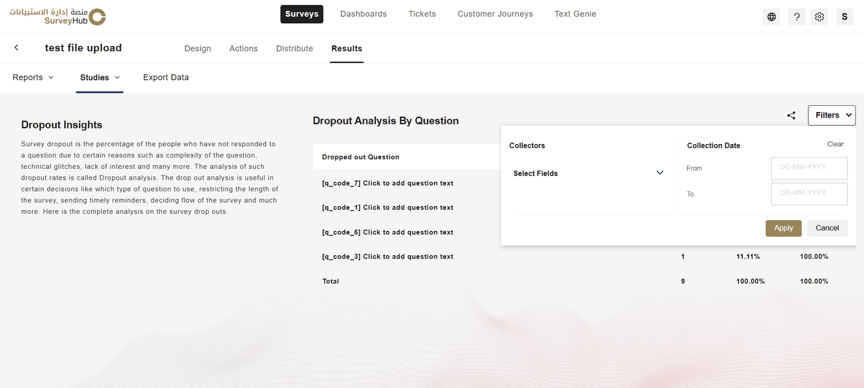The height and width of the screenshot is (388, 864).
Task: Expand the Reports dropdown
Action: click(33, 77)
